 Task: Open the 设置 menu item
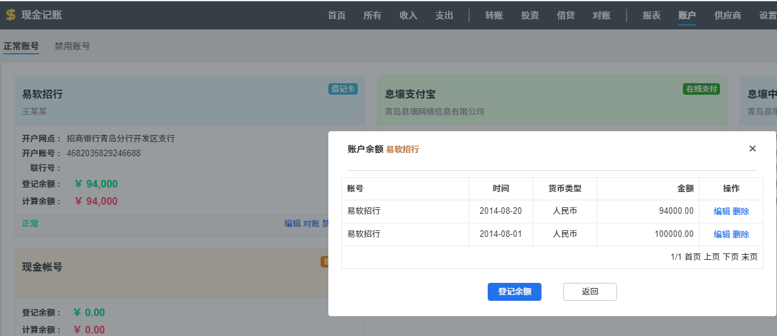767,15
